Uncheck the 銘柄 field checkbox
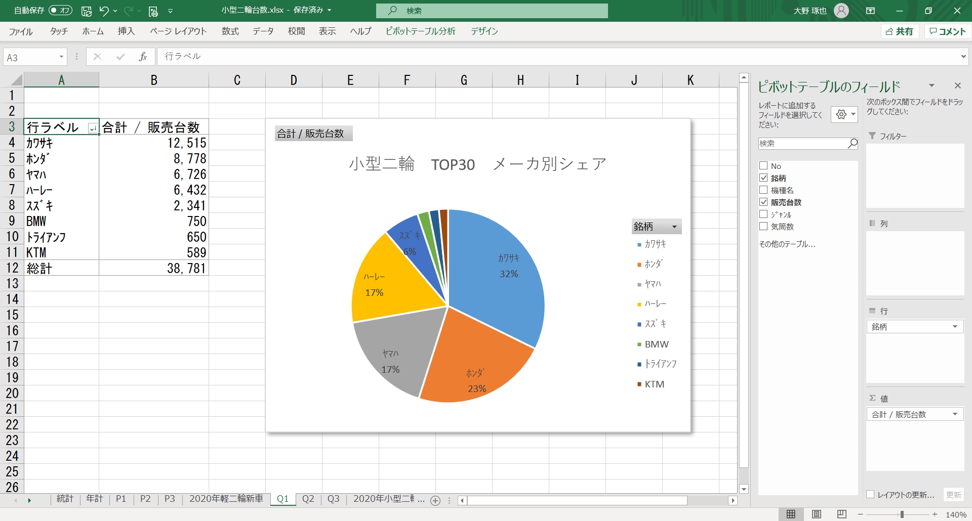Image resolution: width=972 pixels, height=521 pixels. pos(763,178)
